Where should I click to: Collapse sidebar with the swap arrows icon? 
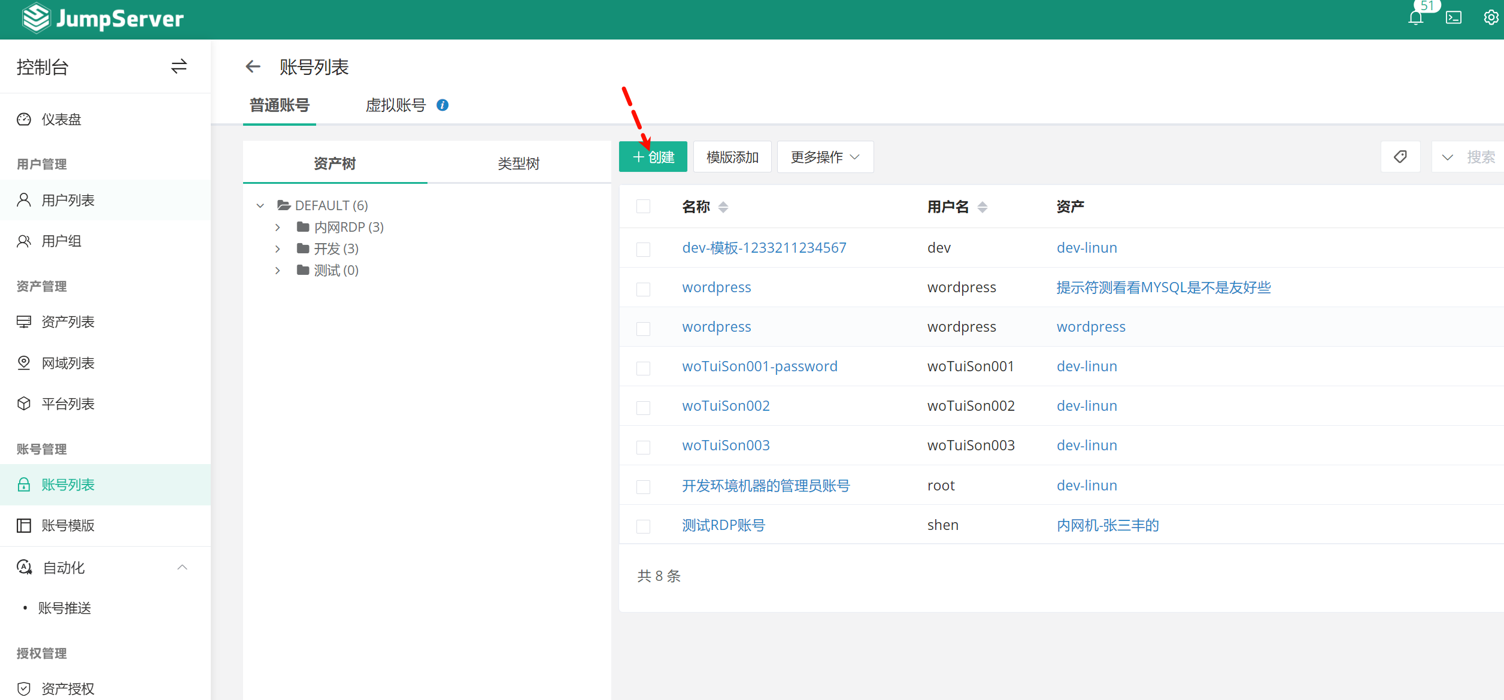179,66
